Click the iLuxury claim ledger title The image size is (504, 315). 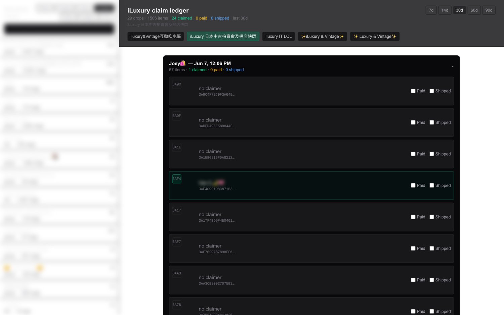[x=158, y=10]
